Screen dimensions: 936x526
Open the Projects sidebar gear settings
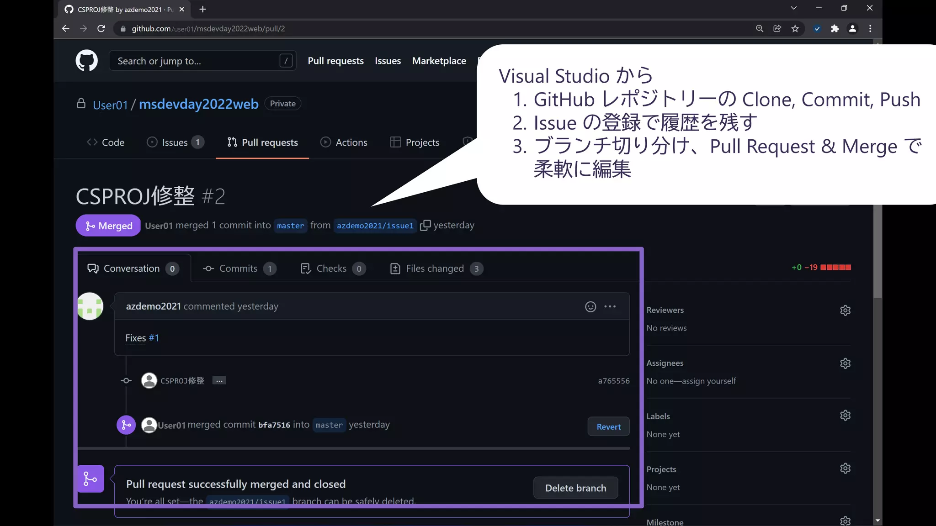(845, 468)
